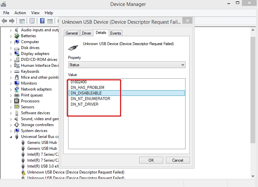Expand the Keyboards tree node
Image resolution: width=258 pixels, height=187 pixels.
(11, 71)
